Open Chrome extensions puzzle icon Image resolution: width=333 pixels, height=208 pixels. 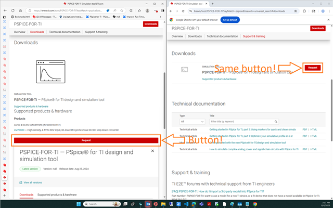pyautogui.click(x=304, y=11)
